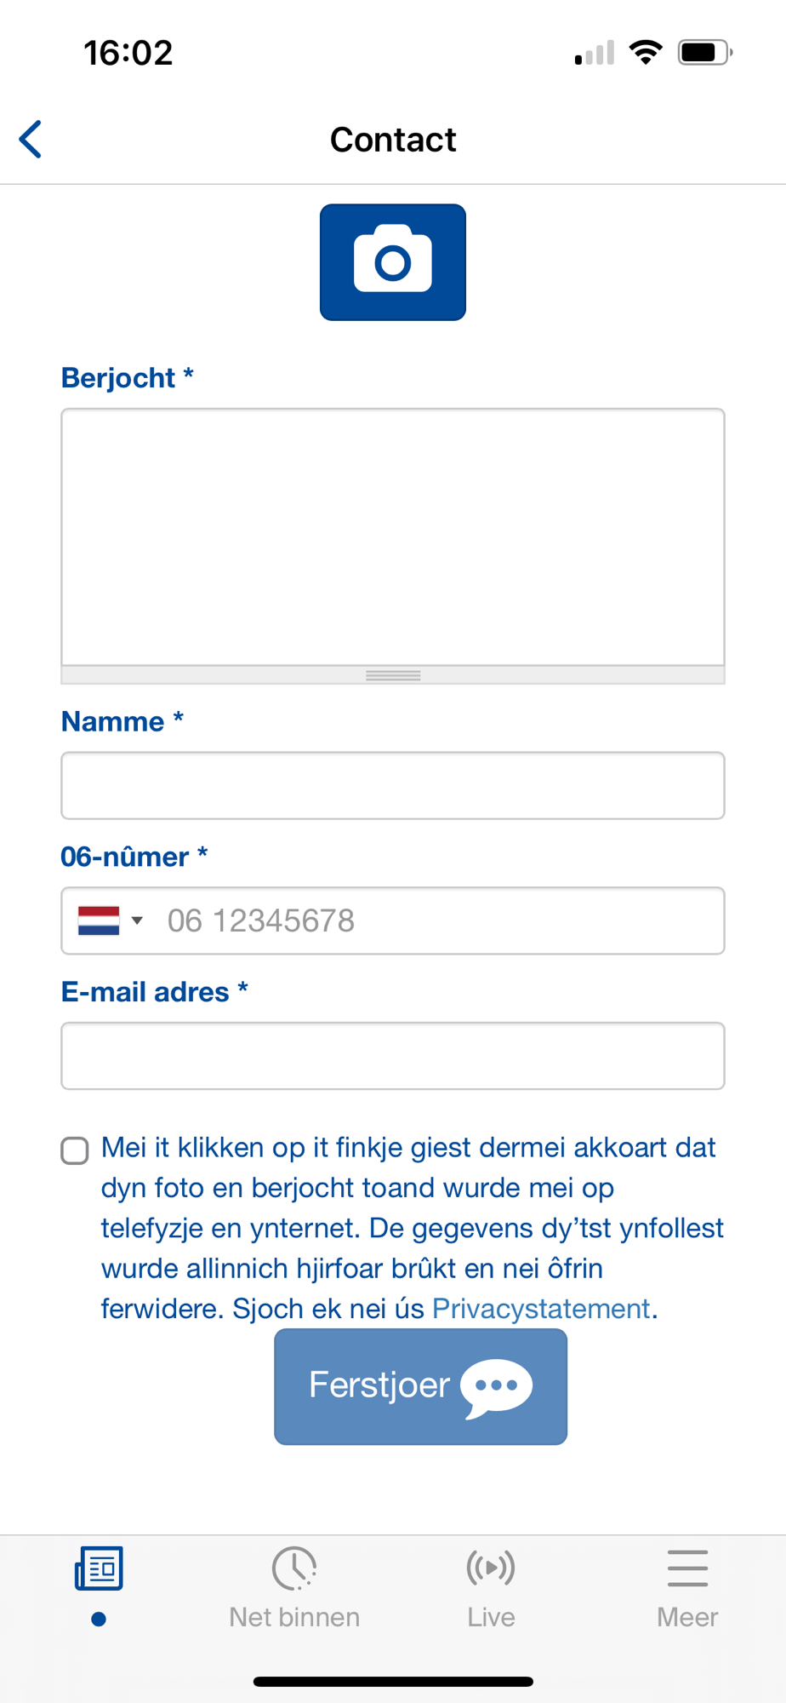Tap the blue camera photo button

tap(392, 262)
